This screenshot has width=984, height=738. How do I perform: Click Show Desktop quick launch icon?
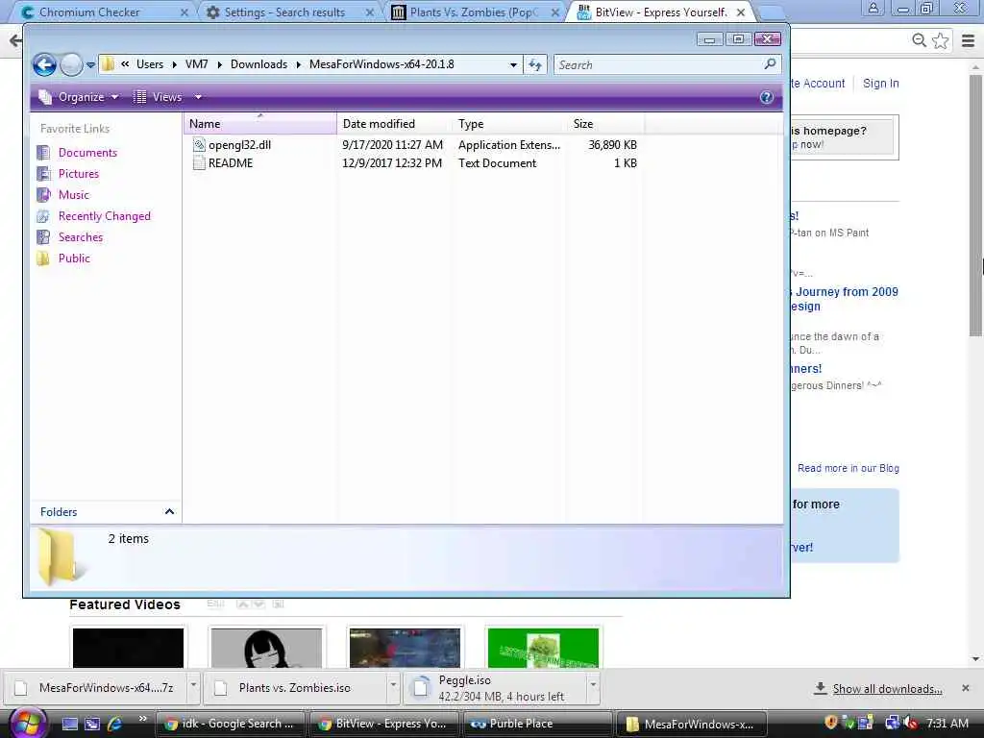(x=69, y=724)
